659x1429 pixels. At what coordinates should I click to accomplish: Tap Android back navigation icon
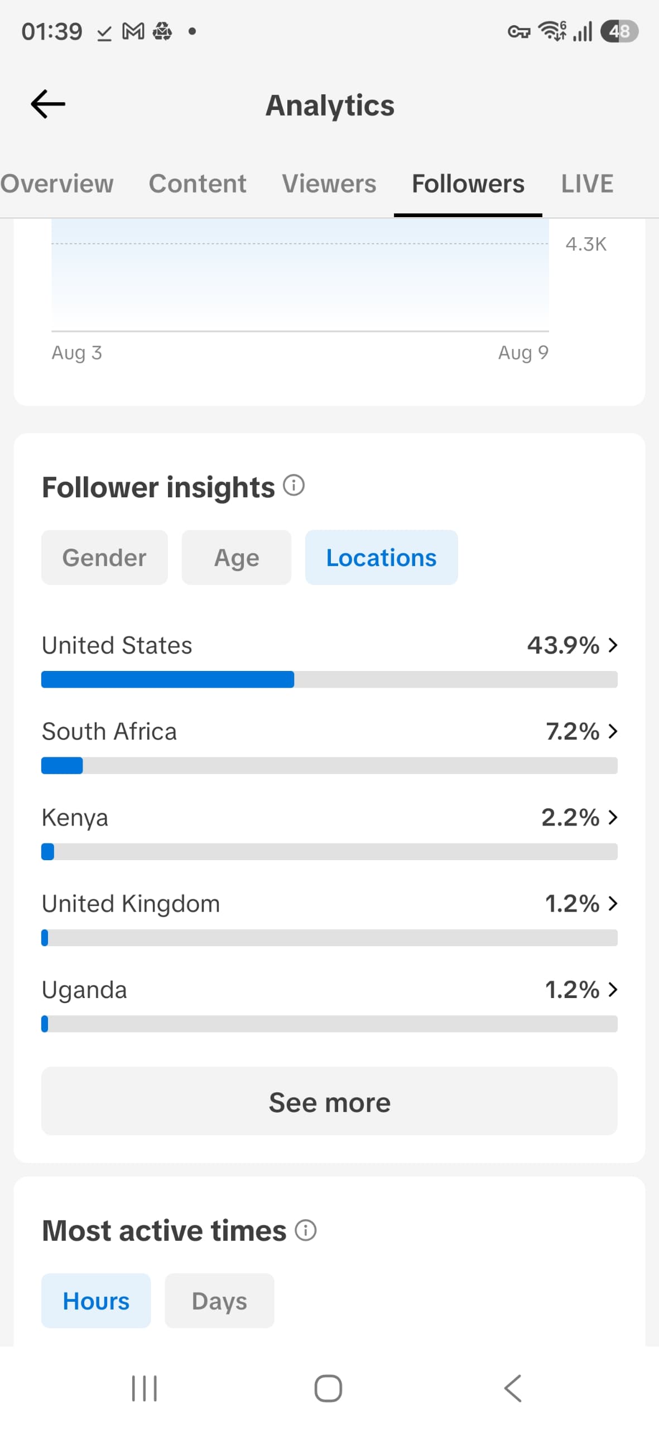[513, 1388]
